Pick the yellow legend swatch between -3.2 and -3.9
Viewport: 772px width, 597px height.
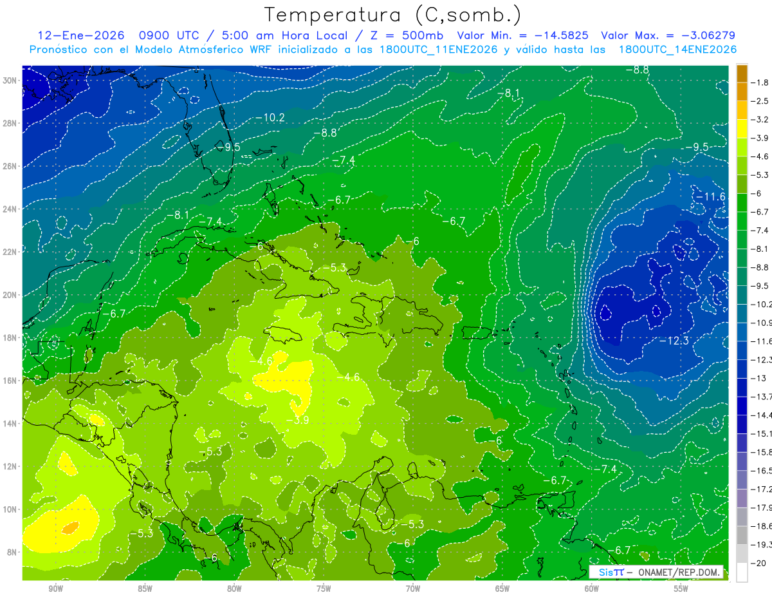[x=742, y=129]
